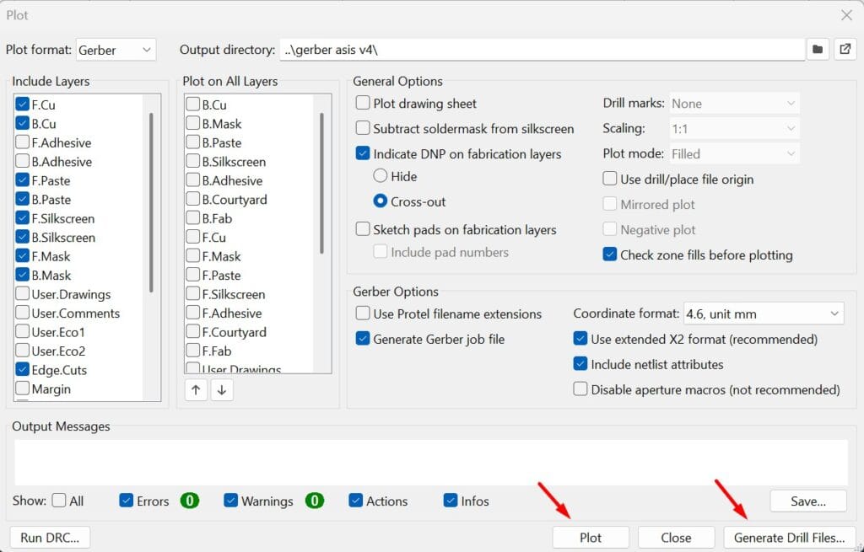Run the DRC check
Image resolution: width=864 pixels, height=552 pixels.
tap(50, 537)
